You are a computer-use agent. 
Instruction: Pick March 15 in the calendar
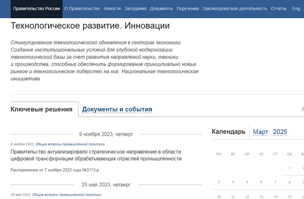click(290, 196)
